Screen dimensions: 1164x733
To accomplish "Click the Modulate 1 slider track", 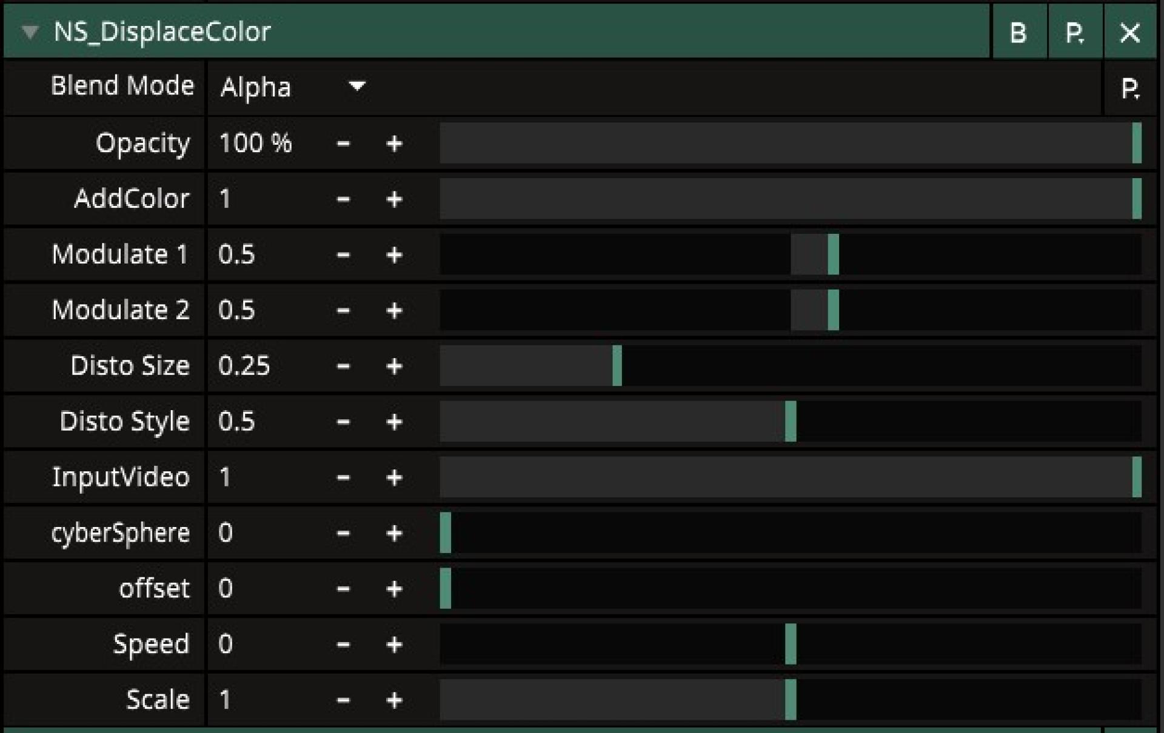I will (x=790, y=254).
